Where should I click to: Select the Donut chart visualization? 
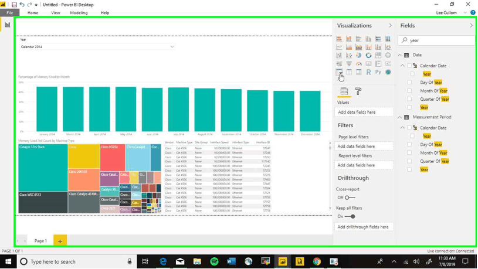click(368, 56)
